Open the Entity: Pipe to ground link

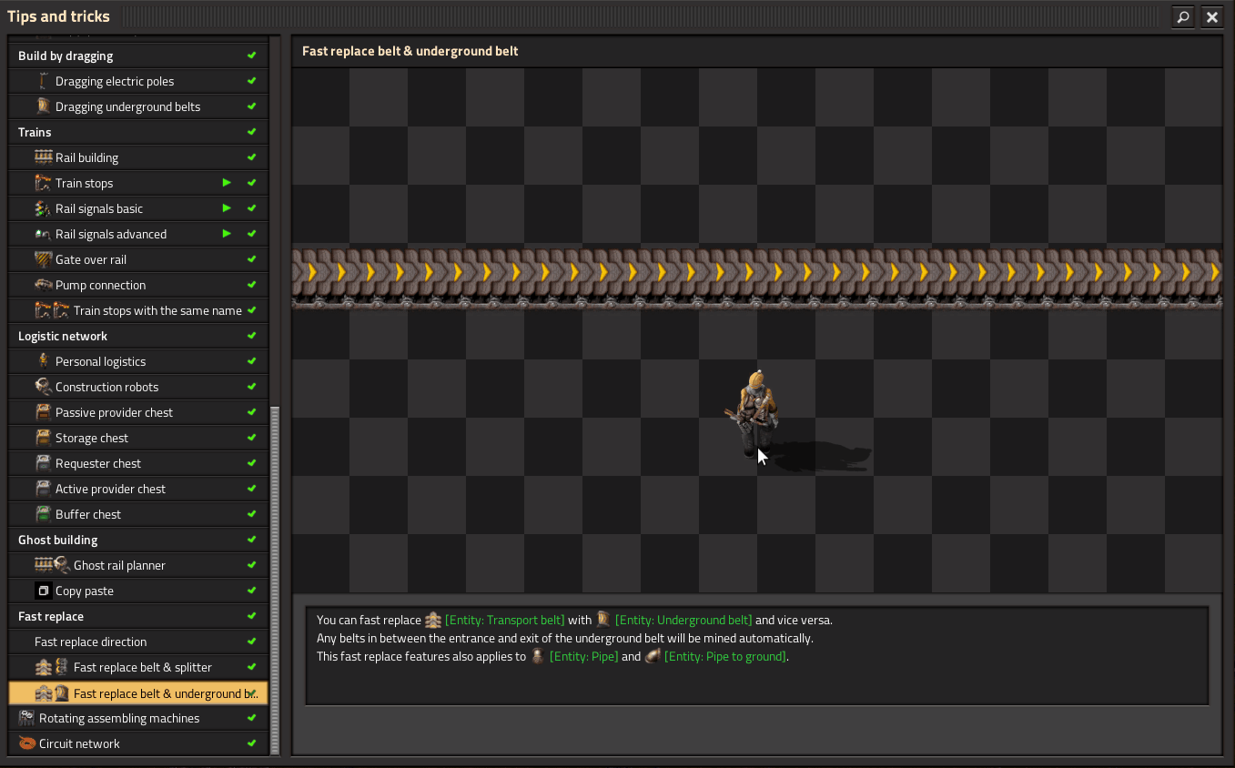click(x=724, y=656)
